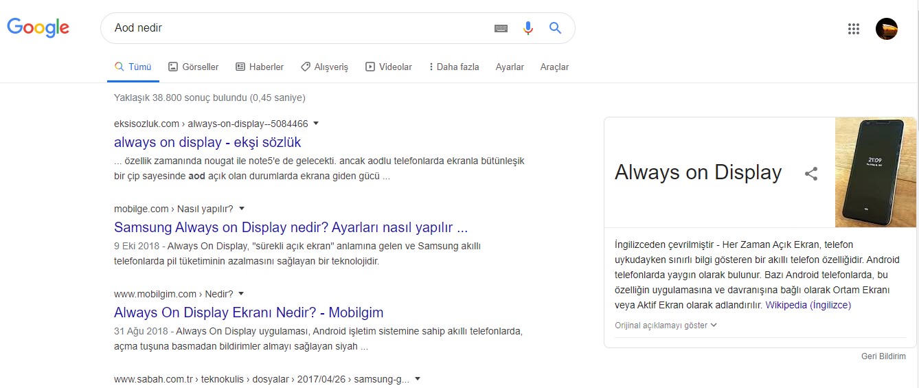Switch to the Haberler tab
Image resolution: width=919 pixels, height=388 pixels.
[x=260, y=67]
